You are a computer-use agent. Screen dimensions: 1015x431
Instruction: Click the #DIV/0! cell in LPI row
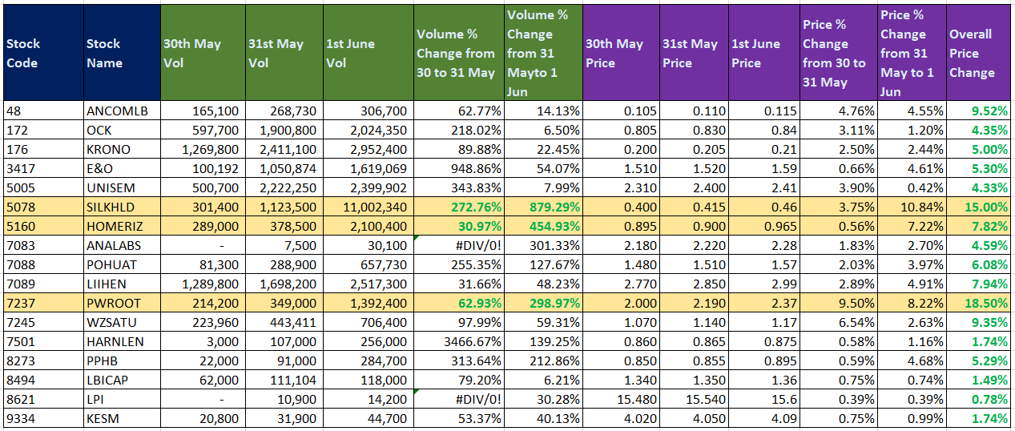458,399
